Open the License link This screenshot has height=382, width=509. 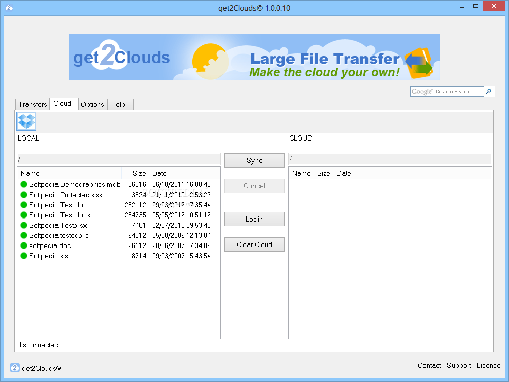click(489, 365)
